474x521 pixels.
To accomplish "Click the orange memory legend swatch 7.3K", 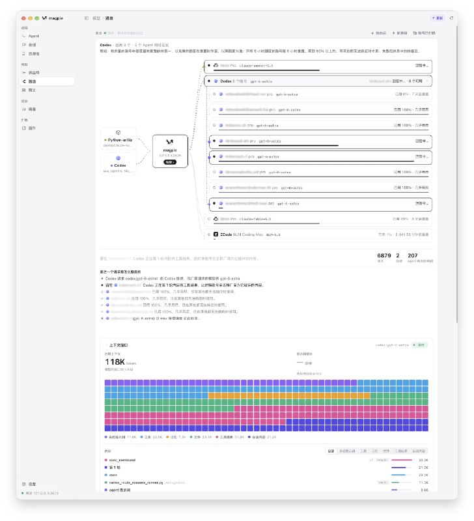I will coord(167,437).
